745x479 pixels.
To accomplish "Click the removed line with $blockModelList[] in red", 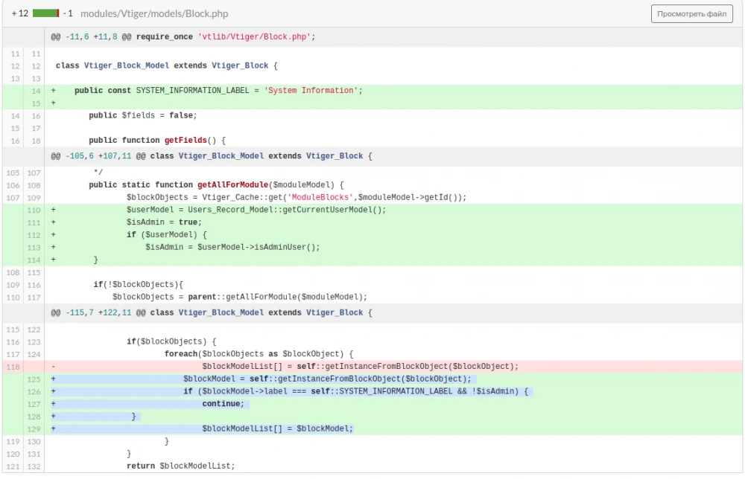I will [359, 367].
